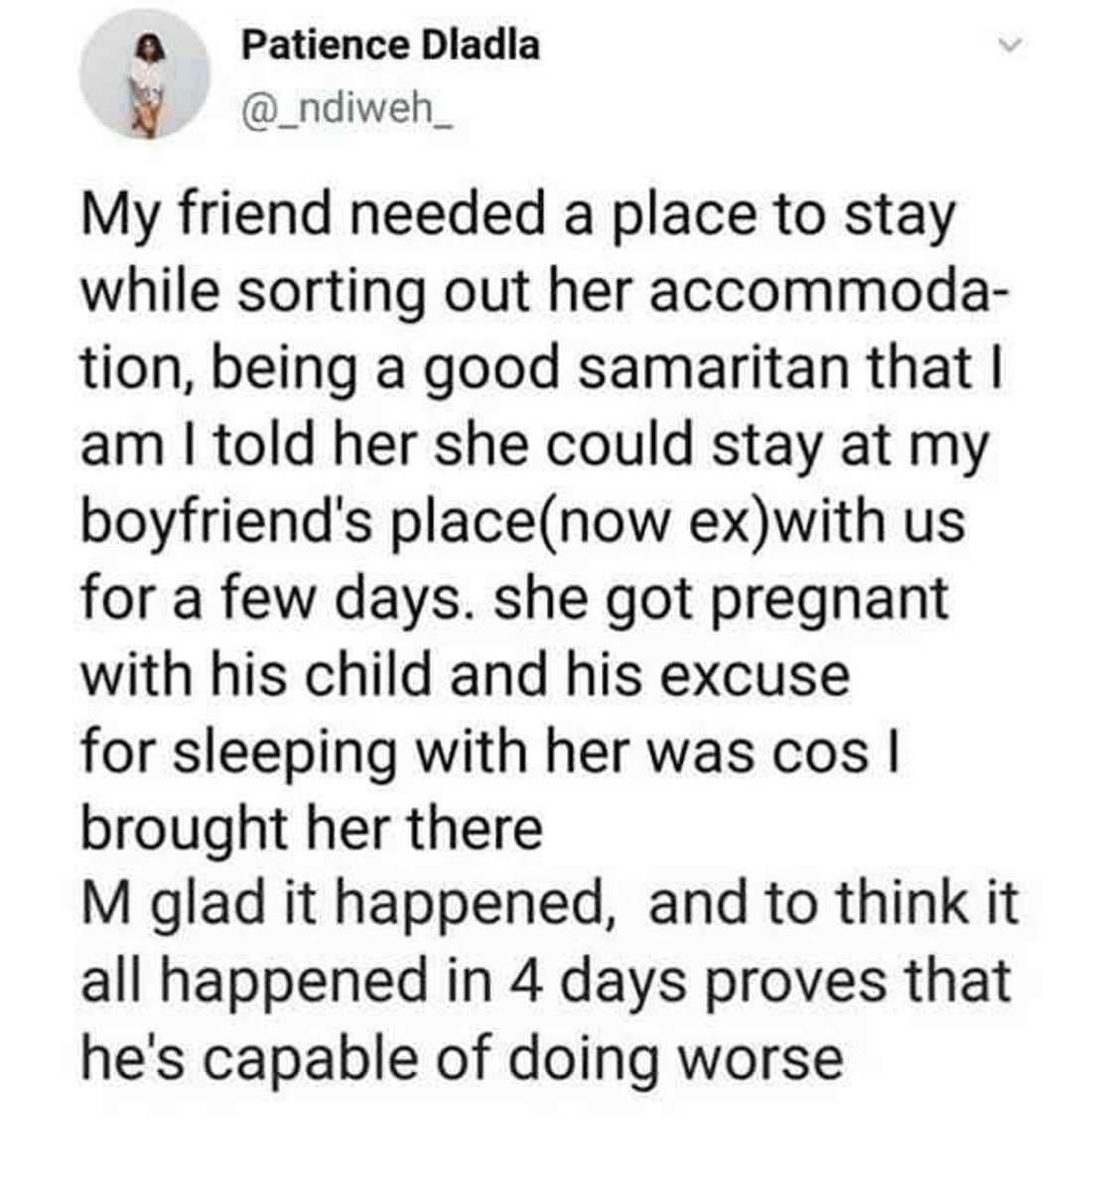Click the line "My friend needed a place to stay"
This screenshot has height=1200, width=1112.
point(517,214)
